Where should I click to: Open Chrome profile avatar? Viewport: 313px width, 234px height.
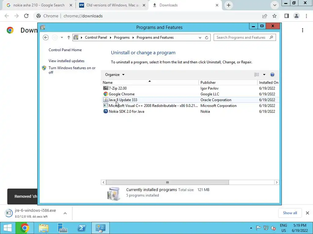pyautogui.click(x=296, y=16)
